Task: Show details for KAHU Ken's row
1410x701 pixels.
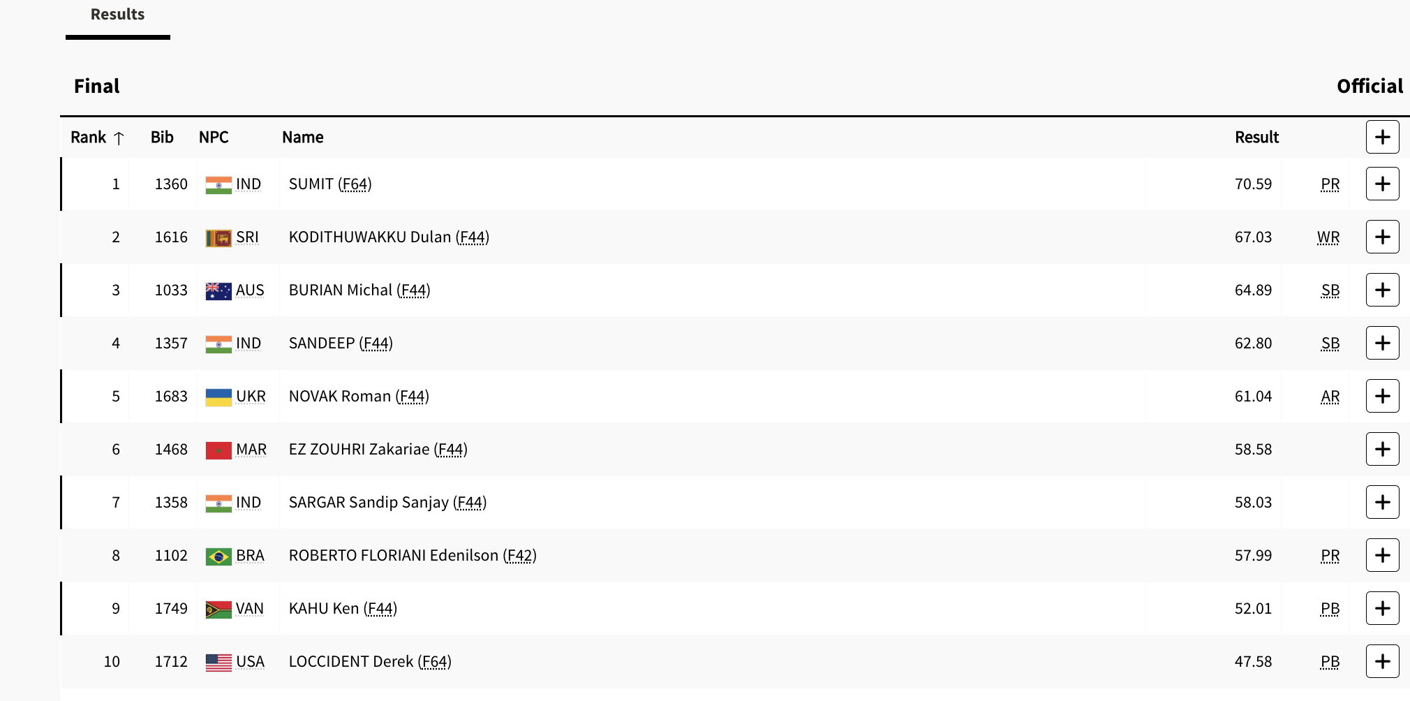Action: [1382, 608]
